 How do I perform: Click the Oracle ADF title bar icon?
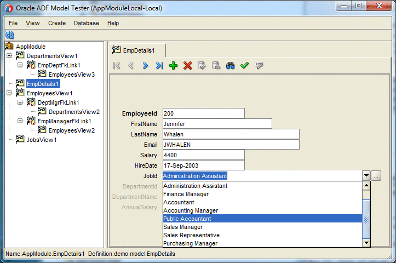[x=9, y=9]
